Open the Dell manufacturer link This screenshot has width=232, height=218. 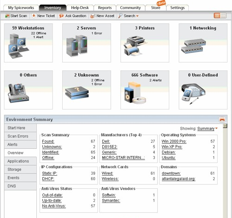point(106,141)
